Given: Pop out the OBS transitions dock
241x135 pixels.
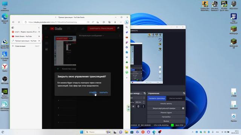Looking at the screenshot, I should [145, 93].
